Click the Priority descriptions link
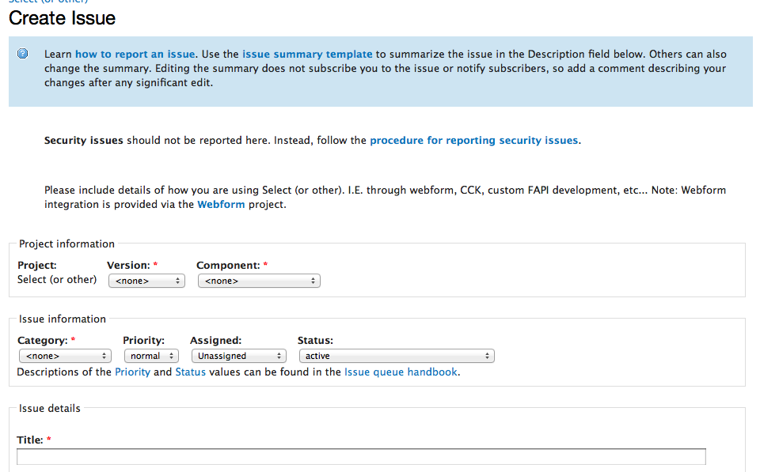The width and height of the screenshot is (760, 472). tap(132, 372)
